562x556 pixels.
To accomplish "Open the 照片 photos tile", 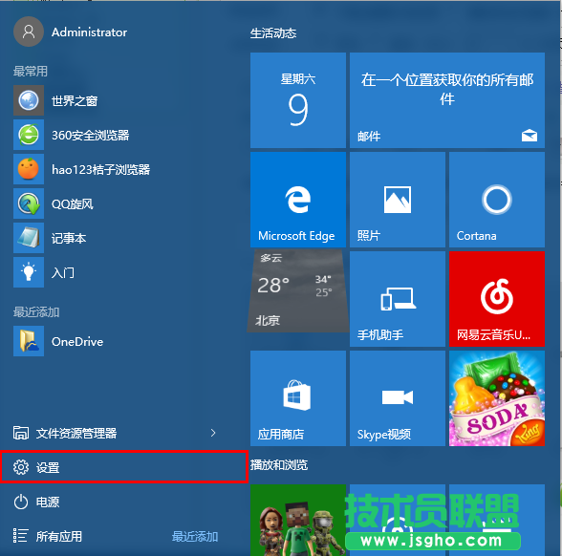I will pyautogui.click(x=398, y=200).
